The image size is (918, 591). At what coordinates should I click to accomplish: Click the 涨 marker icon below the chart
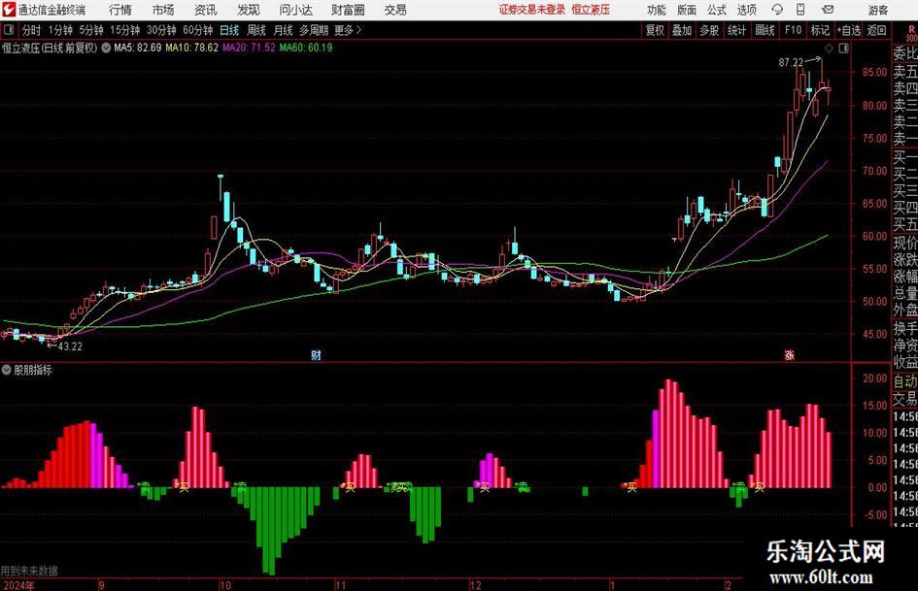click(x=789, y=354)
